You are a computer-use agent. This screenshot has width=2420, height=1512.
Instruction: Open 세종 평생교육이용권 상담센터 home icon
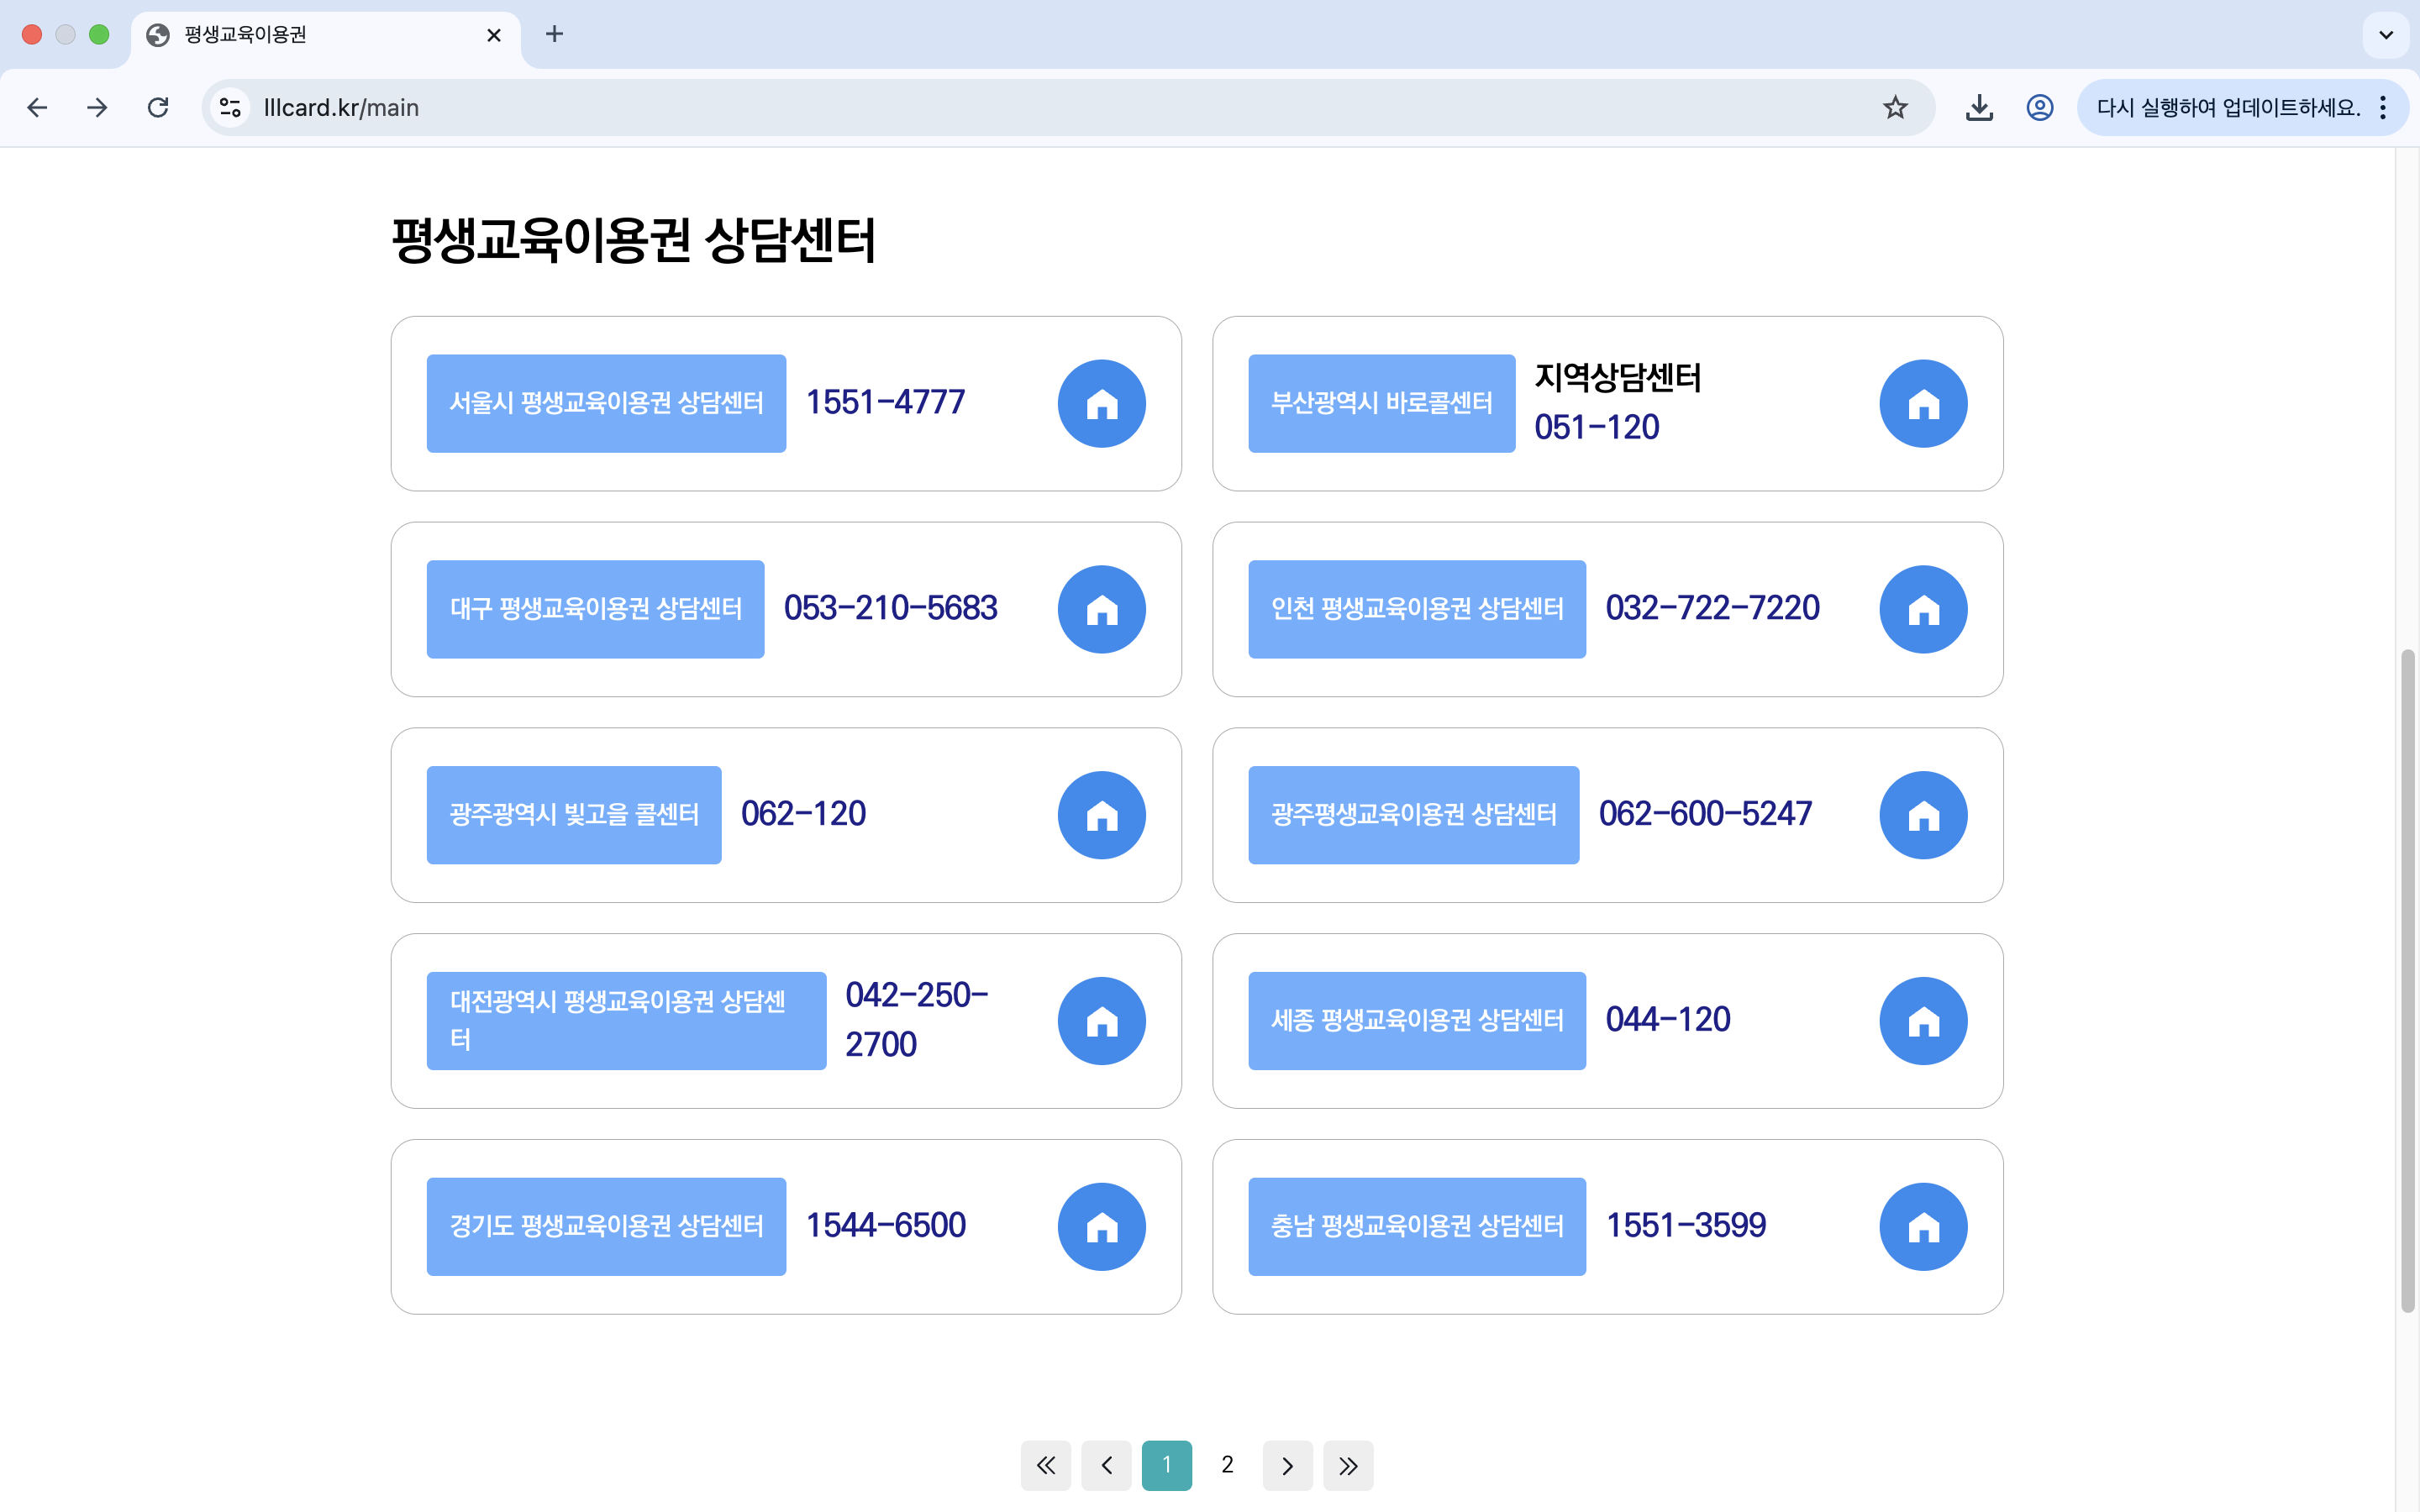tap(1922, 1021)
